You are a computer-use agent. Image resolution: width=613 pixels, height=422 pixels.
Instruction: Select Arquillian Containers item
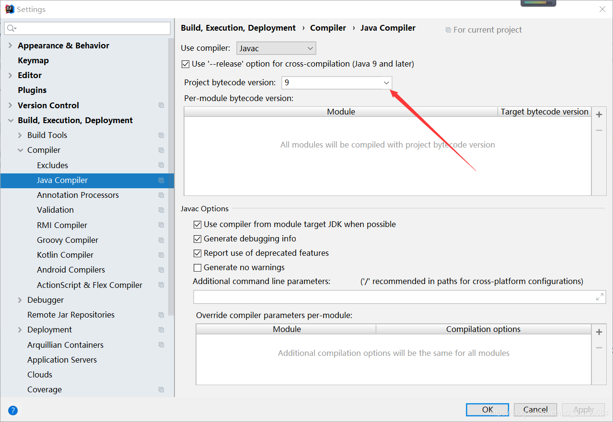(65, 345)
